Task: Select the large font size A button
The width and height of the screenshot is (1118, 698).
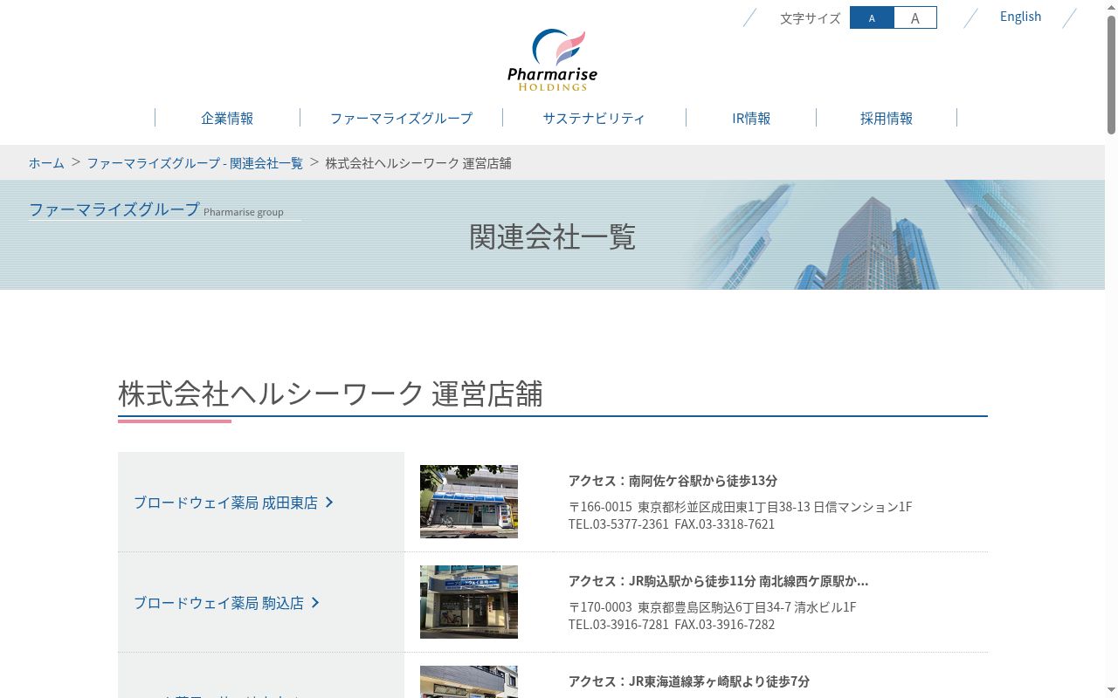Action: (x=915, y=17)
